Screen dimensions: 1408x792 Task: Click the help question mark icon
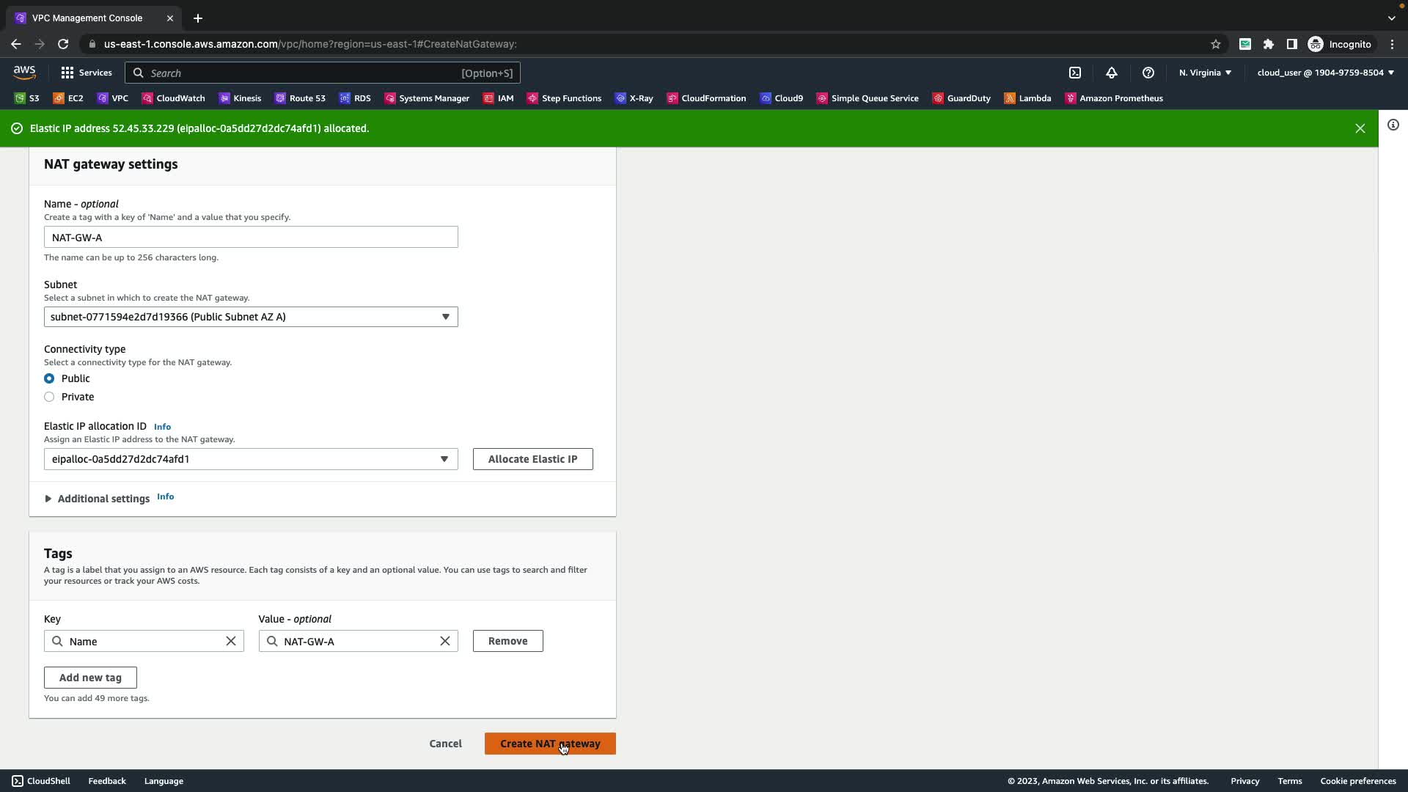1148,73
